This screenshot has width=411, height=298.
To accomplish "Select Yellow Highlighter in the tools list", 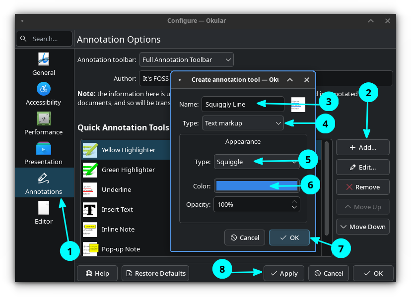I will (x=129, y=150).
